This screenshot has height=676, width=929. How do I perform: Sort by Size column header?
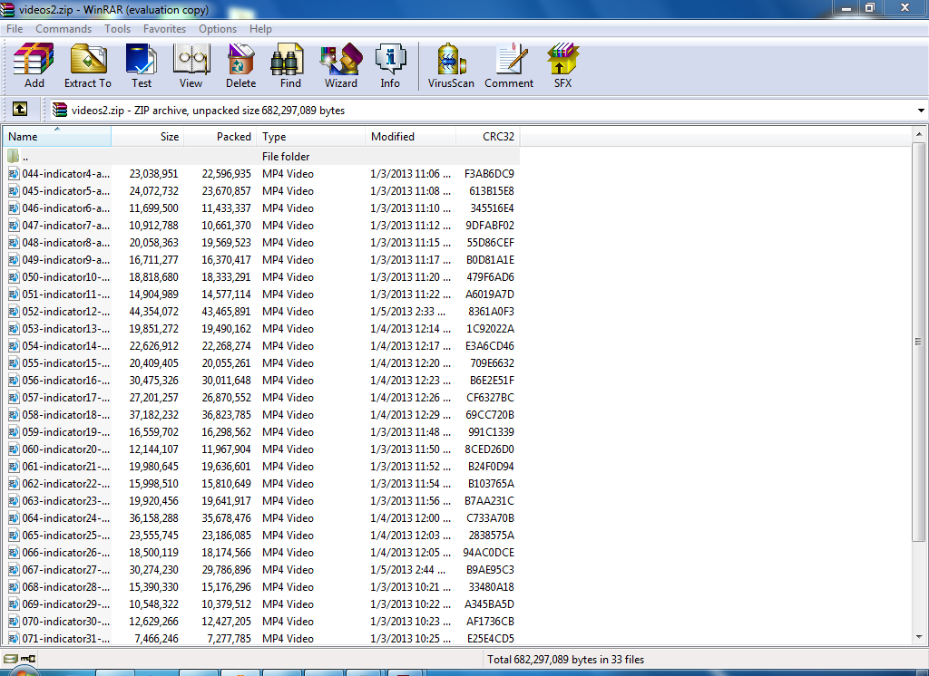(x=148, y=136)
